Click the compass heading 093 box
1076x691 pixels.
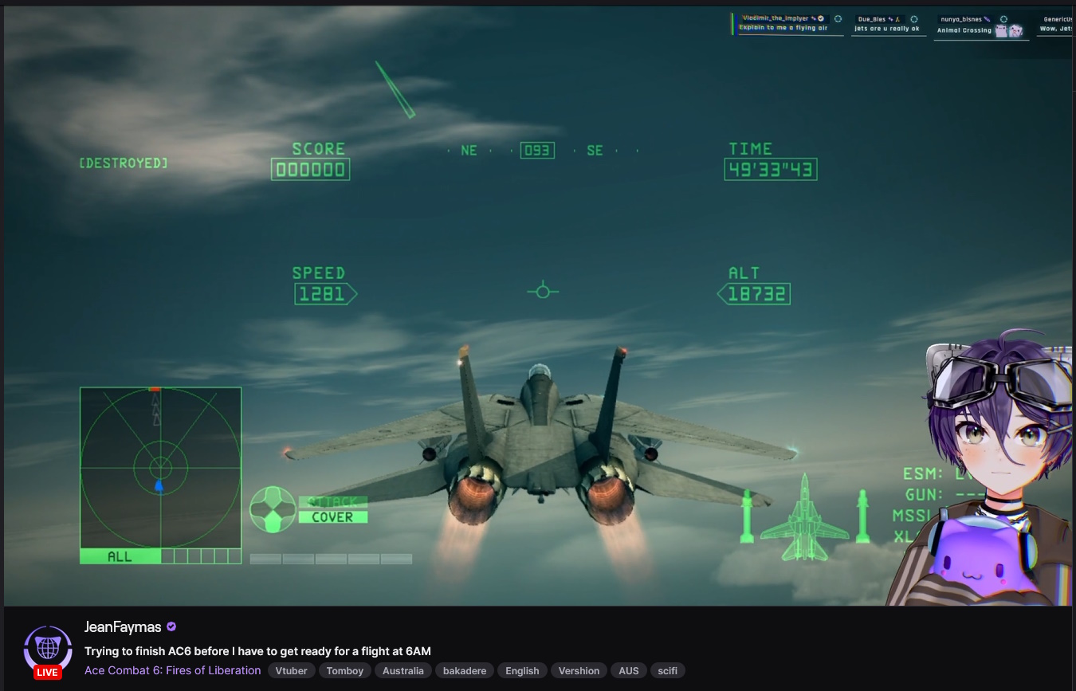(537, 150)
